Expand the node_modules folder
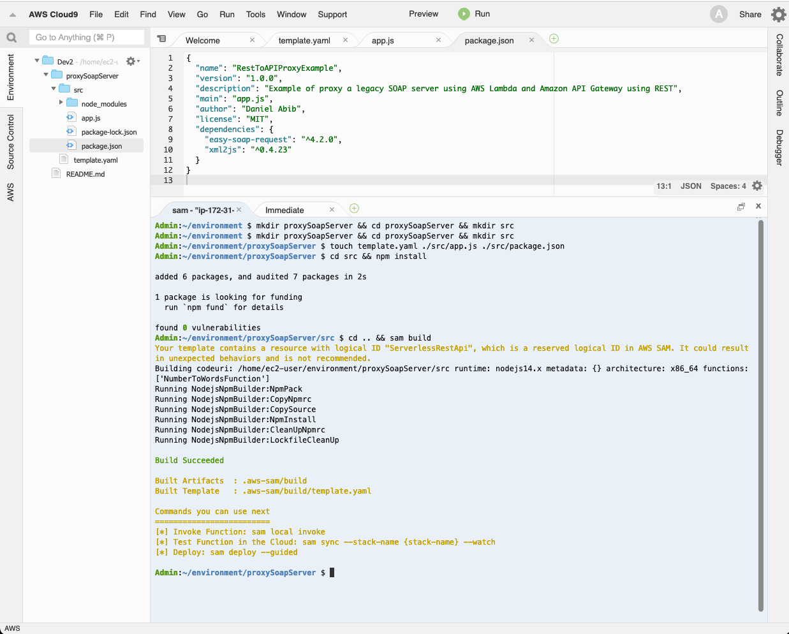The height and width of the screenshot is (634, 789). pyautogui.click(x=61, y=103)
